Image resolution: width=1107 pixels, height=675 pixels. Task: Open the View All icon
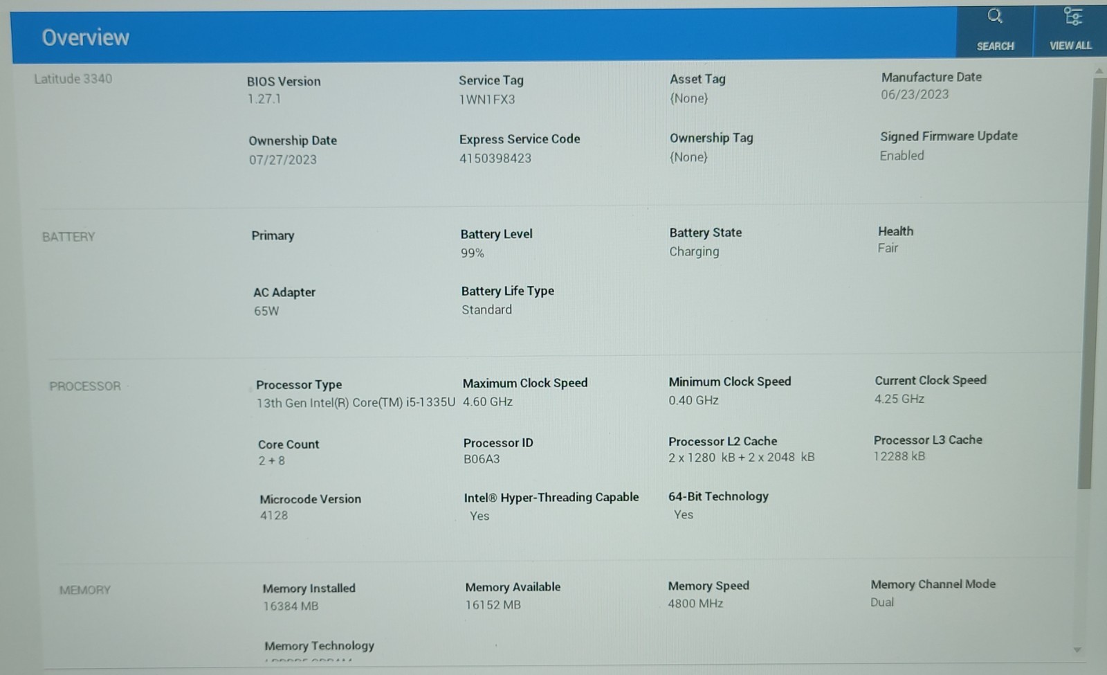pyautogui.click(x=1073, y=16)
